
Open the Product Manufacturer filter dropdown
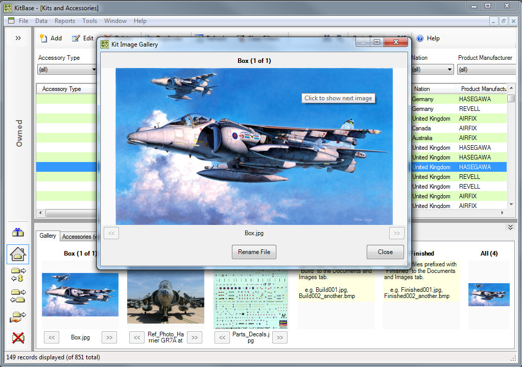486,70
